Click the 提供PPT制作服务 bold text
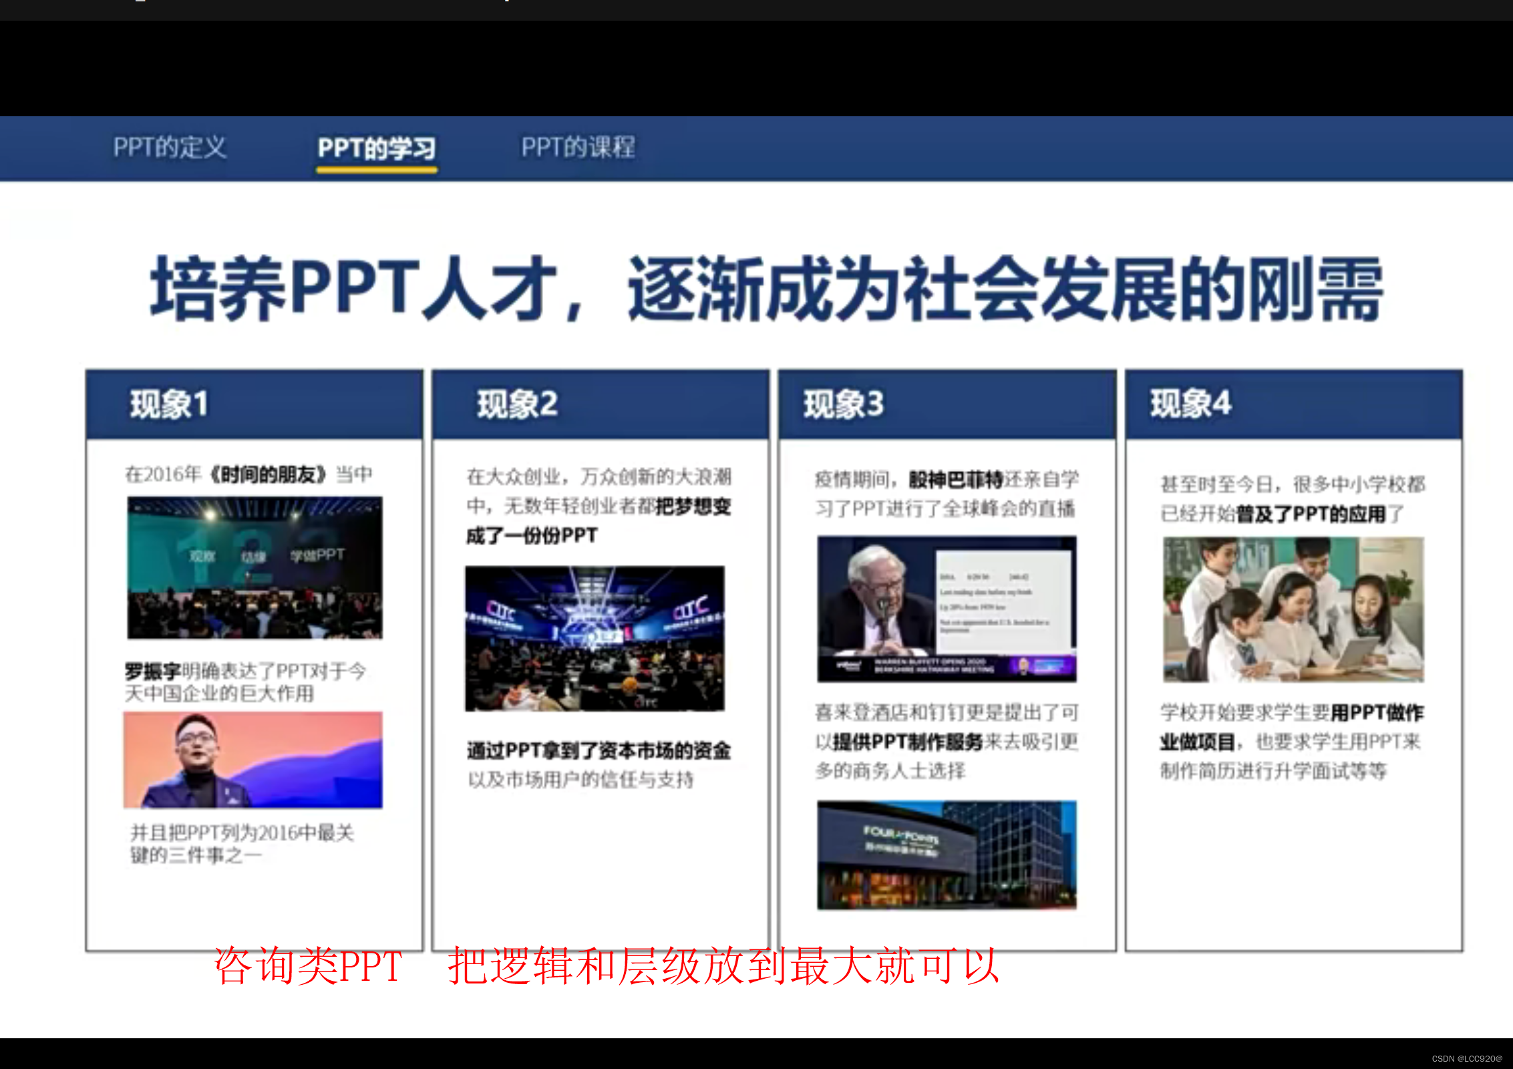This screenshot has height=1069, width=1513. 907,742
